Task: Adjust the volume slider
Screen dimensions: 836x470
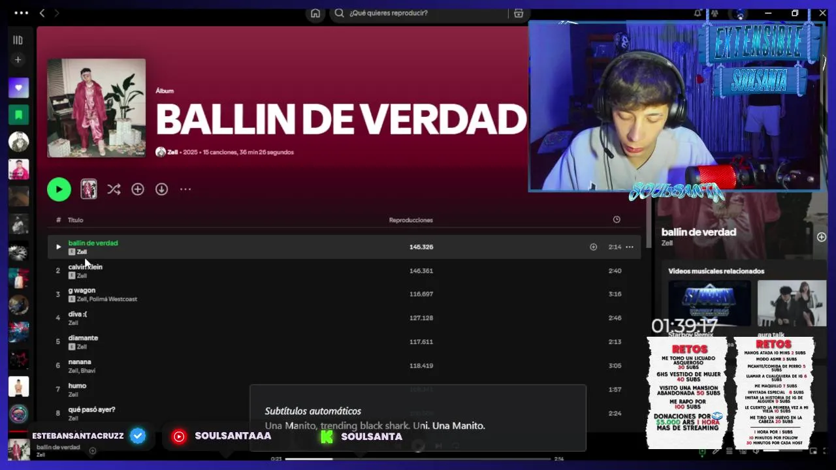Action: point(782,451)
